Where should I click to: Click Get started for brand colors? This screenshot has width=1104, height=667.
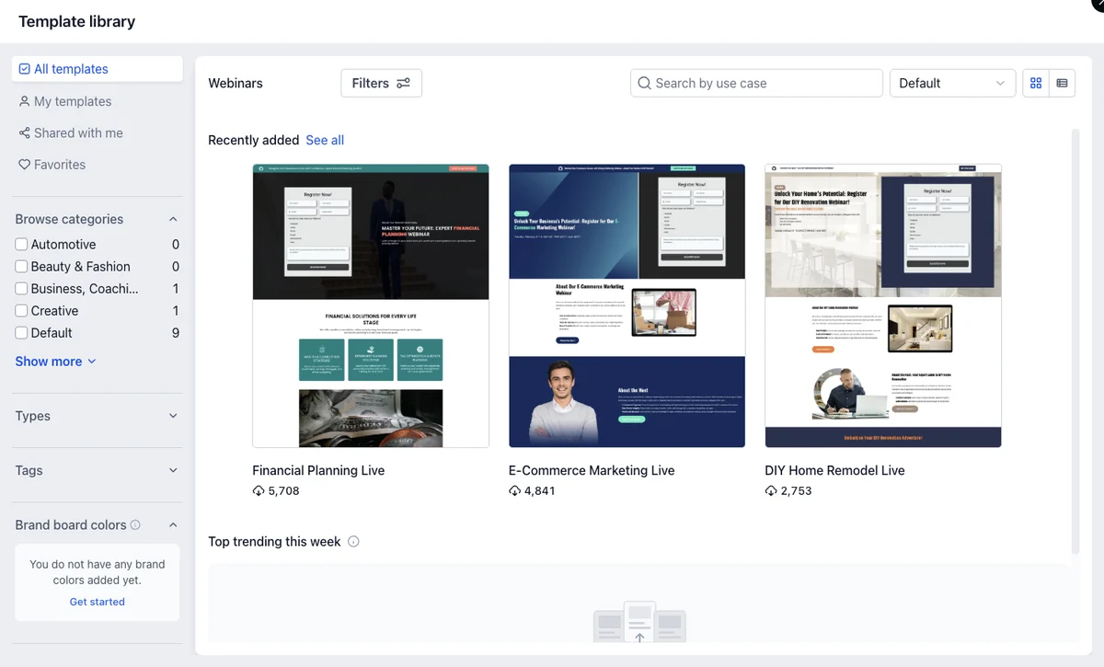tap(98, 602)
